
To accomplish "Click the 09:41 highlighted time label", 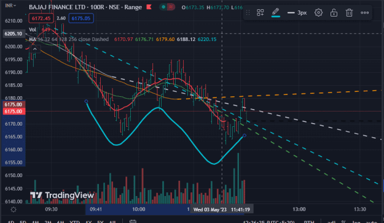I will pos(96,210).
